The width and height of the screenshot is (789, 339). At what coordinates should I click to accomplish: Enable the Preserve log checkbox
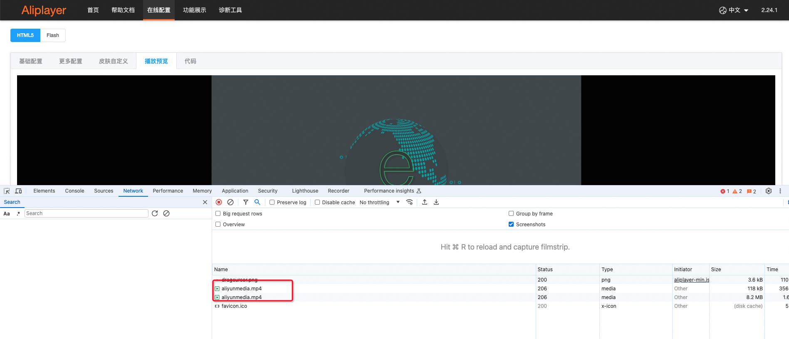tap(272, 203)
